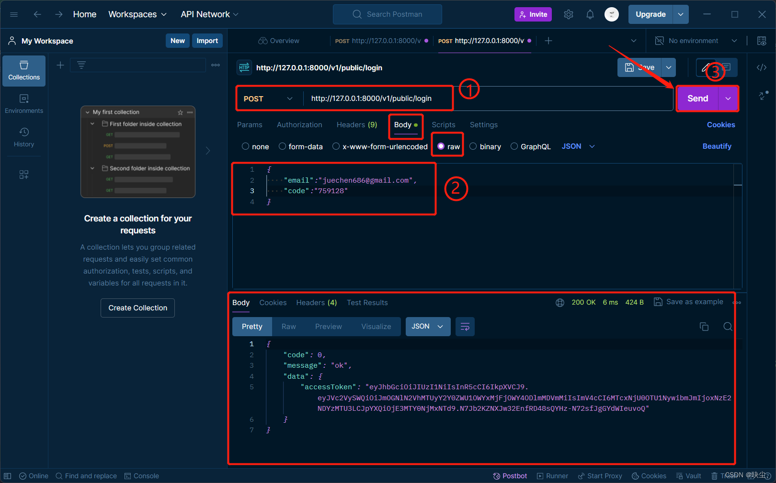This screenshot has height=483, width=776.
Task: Open the response JSON format dropdown
Action: click(428, 327)
